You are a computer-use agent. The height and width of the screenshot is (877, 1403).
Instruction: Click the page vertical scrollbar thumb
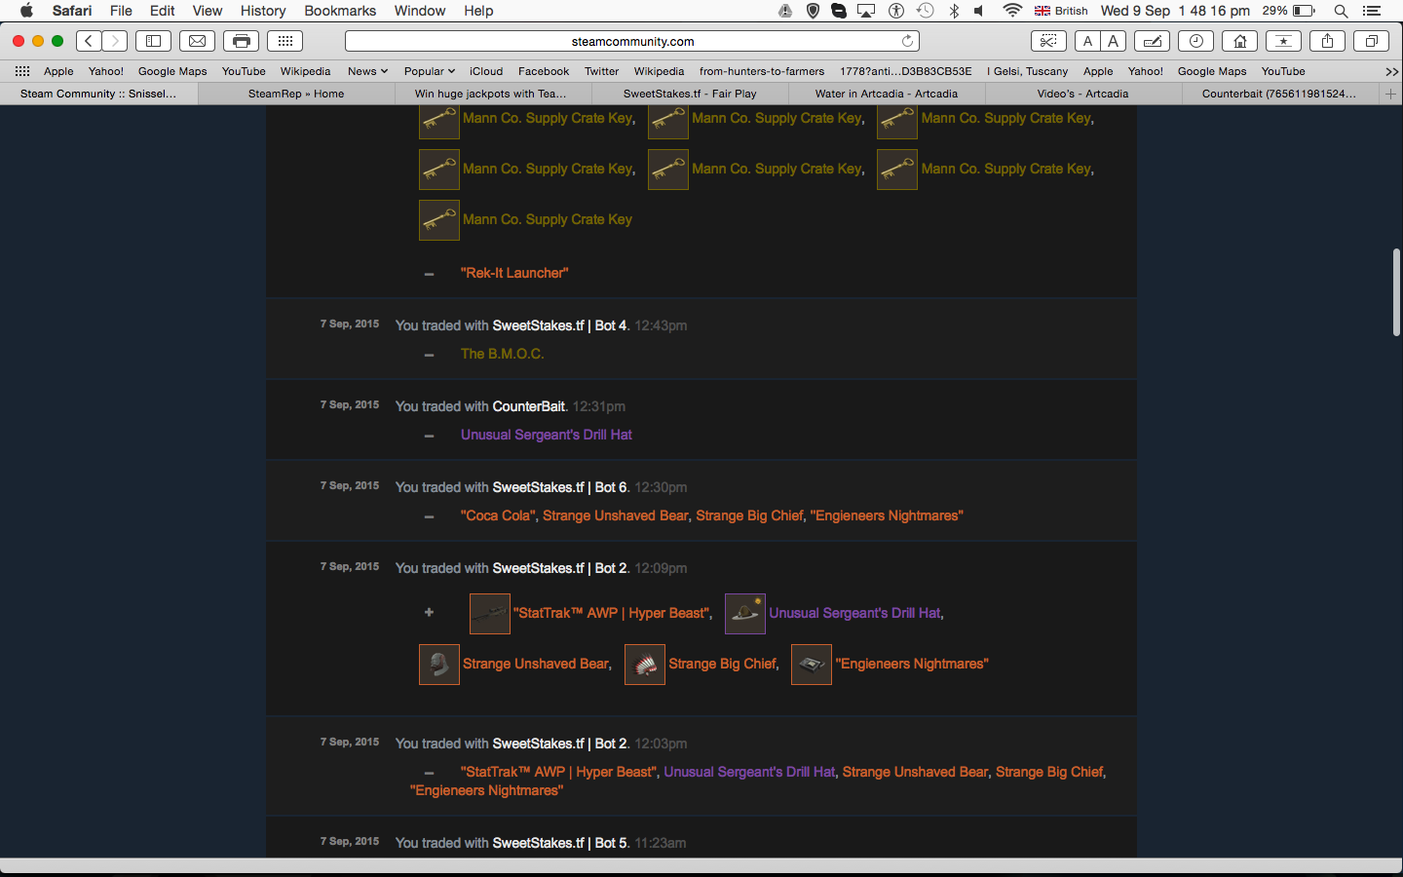point(1396,292)
